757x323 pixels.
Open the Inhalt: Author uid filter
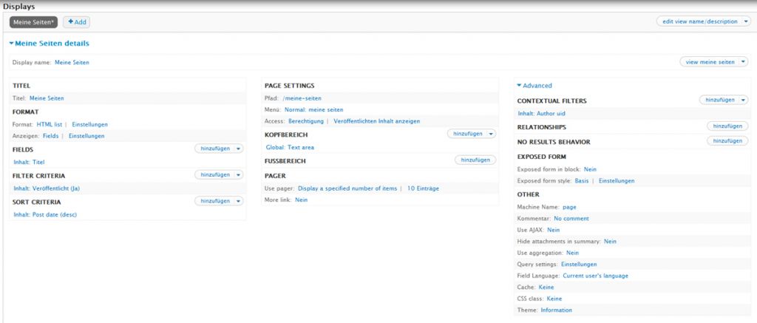coord(541,114)
